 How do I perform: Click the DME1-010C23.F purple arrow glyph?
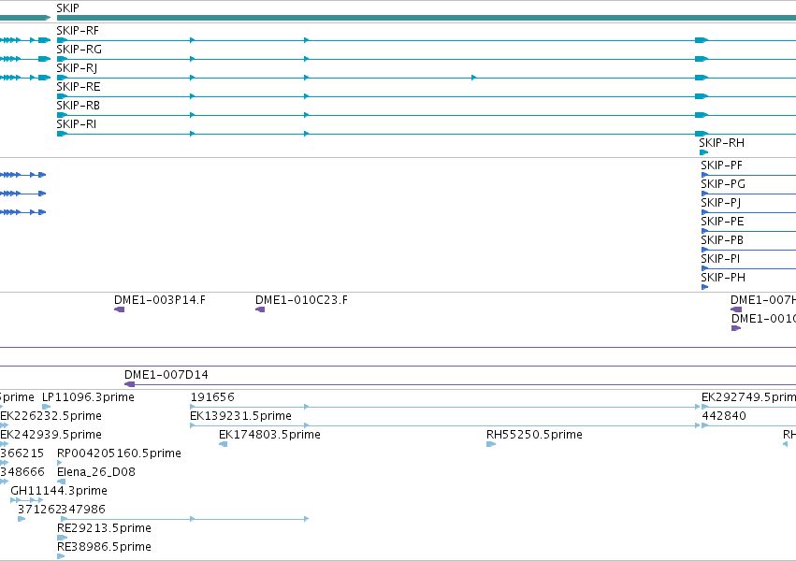tap(260, 309)
